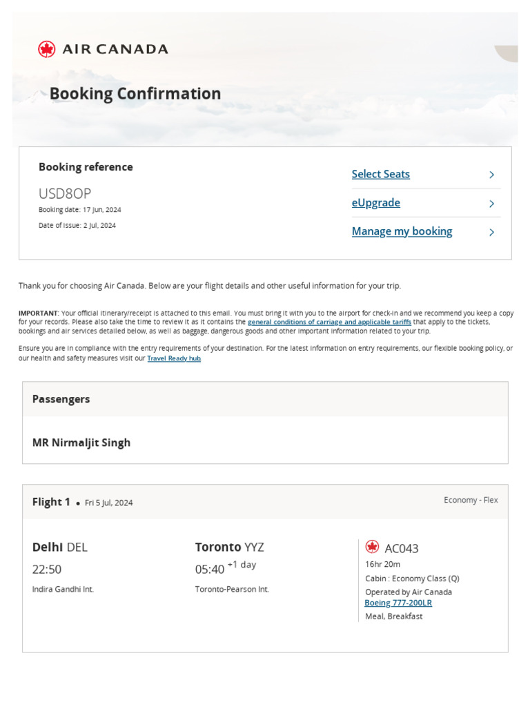Click the Toronto YYZ arrival city
This screenshot has height=707, width=530.
click(229, 547)
